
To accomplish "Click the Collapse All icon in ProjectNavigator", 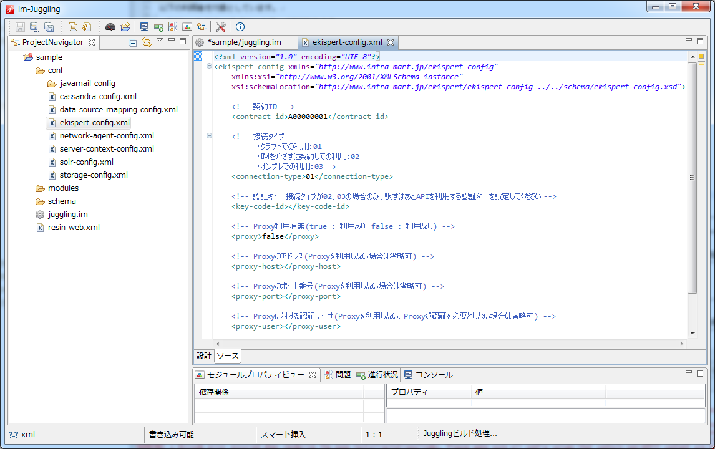I will tap(133, 43).
